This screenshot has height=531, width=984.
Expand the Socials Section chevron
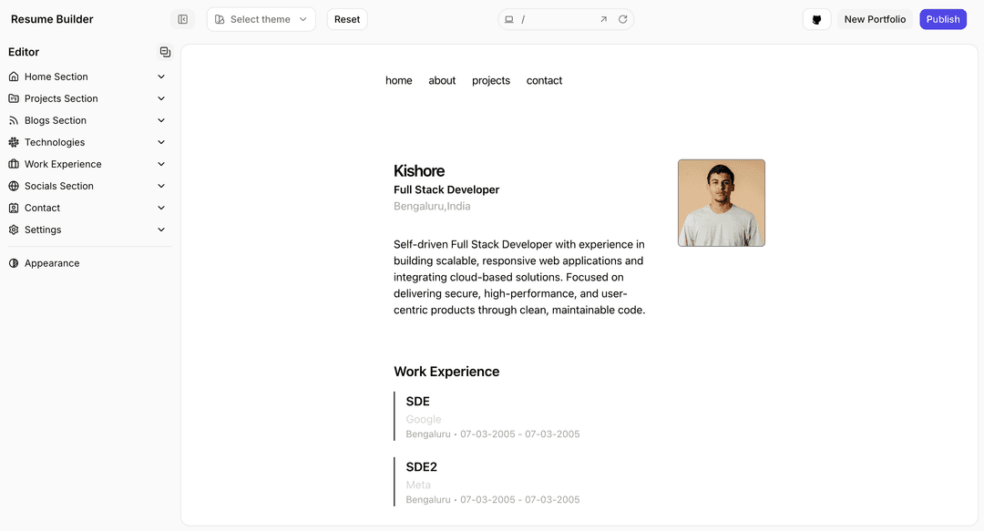point(161,186)
